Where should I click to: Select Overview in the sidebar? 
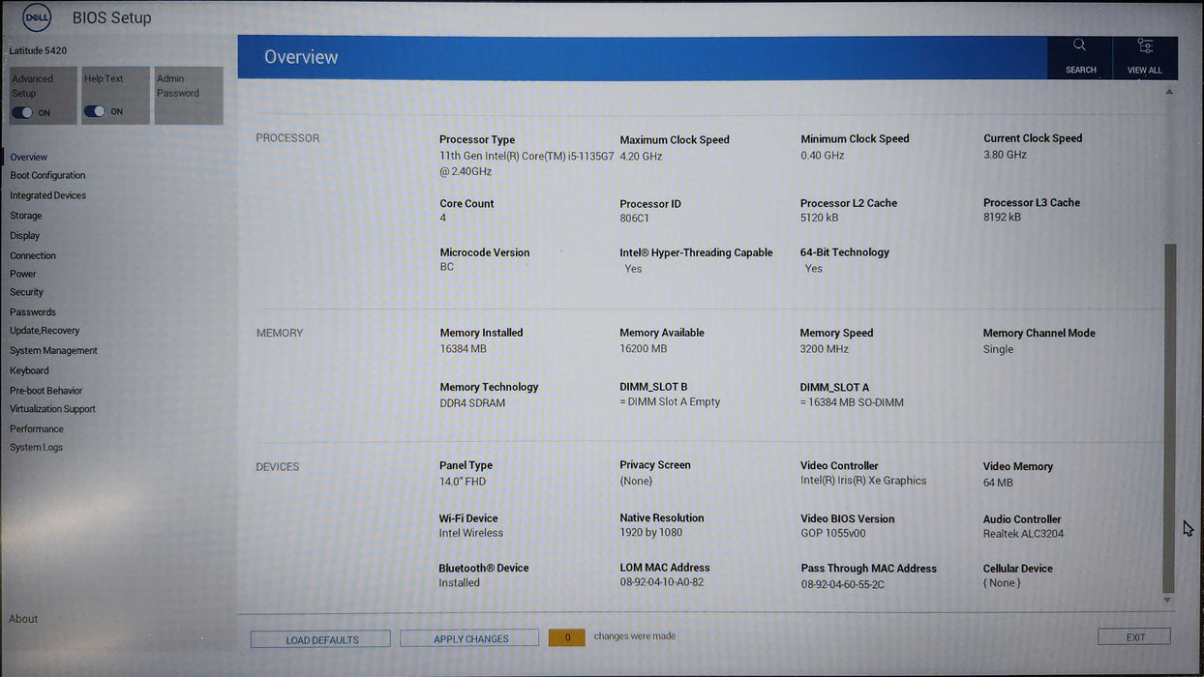[x=29, y=157]
